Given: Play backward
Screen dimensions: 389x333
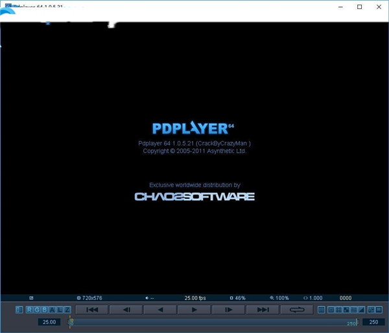Looking at the screenshot, I should (160, 310).
